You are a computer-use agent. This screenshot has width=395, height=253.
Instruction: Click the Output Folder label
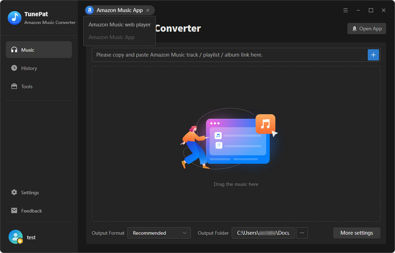click(x=213, y=233)
